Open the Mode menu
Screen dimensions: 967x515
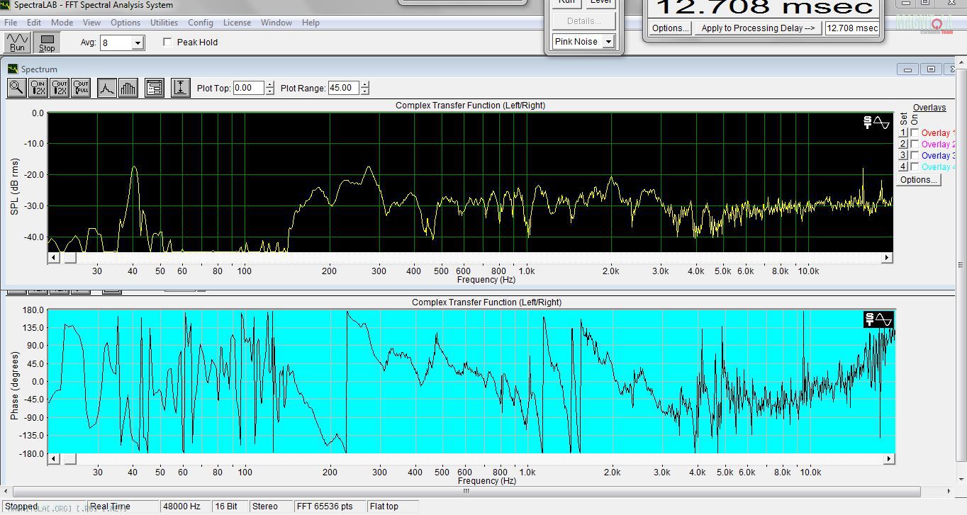point(62,23)
